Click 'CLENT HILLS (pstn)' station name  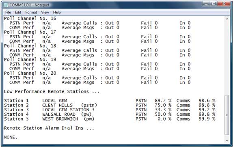pos(69,105)
